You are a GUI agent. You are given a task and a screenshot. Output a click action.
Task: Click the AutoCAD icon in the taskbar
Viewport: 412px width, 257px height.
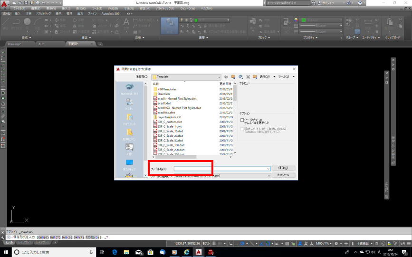click(x=198, y=252)
